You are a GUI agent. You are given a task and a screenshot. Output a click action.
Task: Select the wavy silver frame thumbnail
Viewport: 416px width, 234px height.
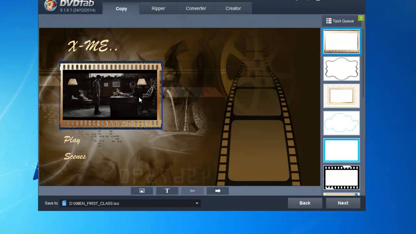[x=342, y=69]
